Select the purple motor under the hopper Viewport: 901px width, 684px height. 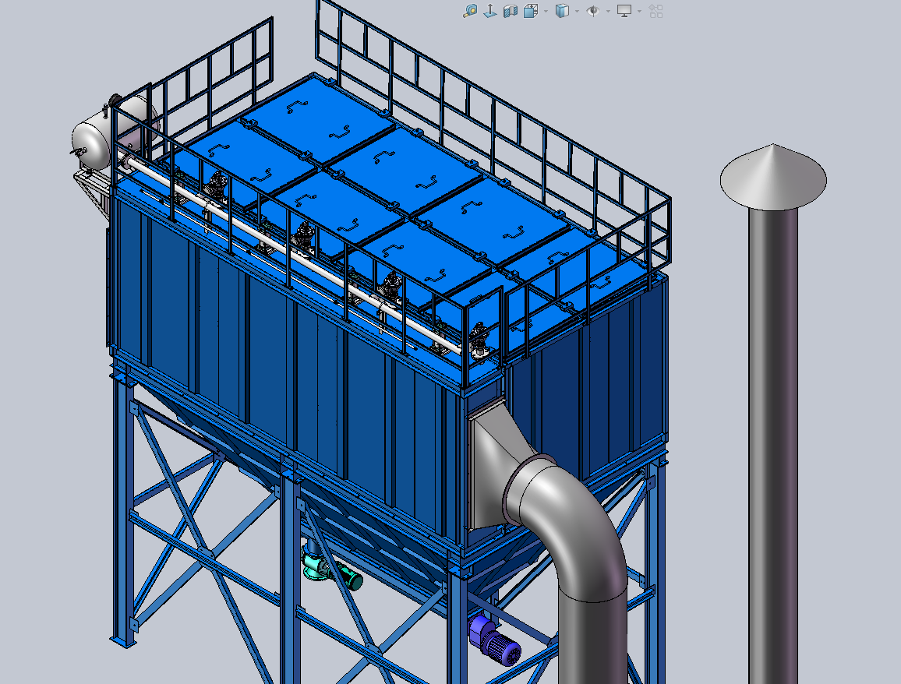[x=494, y=640]
